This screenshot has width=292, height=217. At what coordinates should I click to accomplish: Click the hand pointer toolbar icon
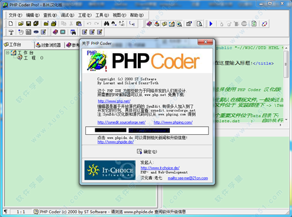(x=21, y=32)
